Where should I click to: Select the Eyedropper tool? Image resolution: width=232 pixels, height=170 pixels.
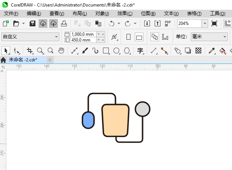[x=212, y=51]
